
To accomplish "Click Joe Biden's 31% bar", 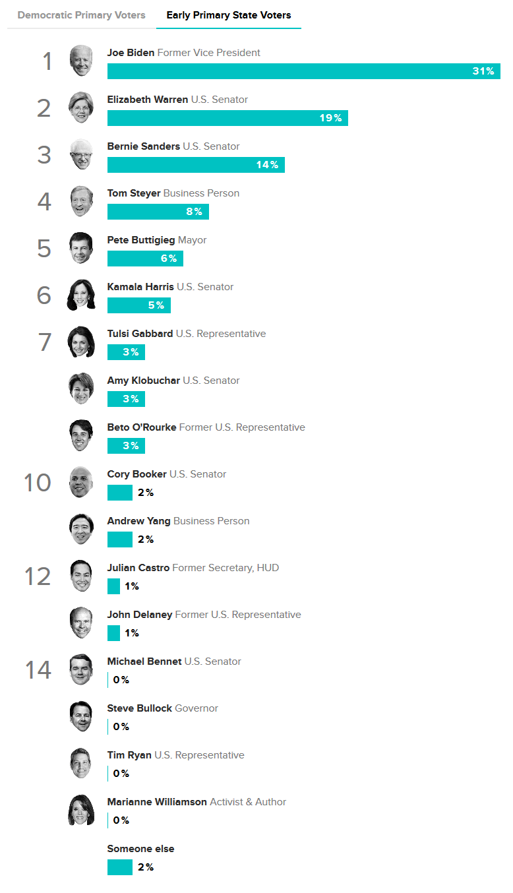I will pyautogui.click(x=303, y=71).
